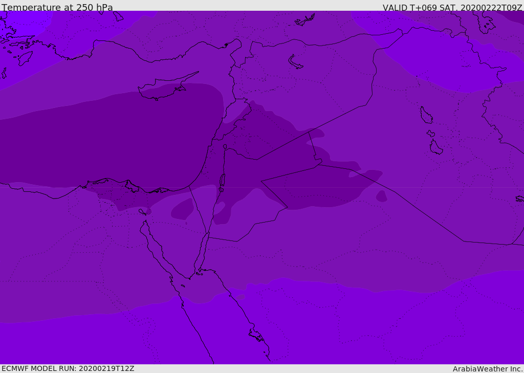Select the Sea of Galilee outline
The height and width of the screenshot is (373, 524).
point(225,147)
